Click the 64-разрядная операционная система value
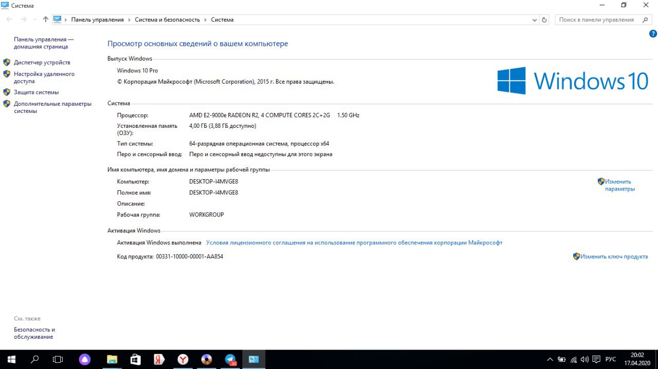The height and width of the screenshot is (369, 658). (x=259, y=144)
